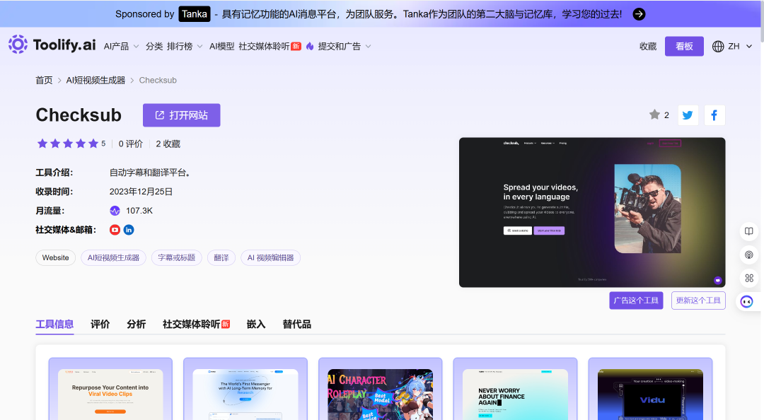Select the Website tag
764x420 pixels.
56,258
